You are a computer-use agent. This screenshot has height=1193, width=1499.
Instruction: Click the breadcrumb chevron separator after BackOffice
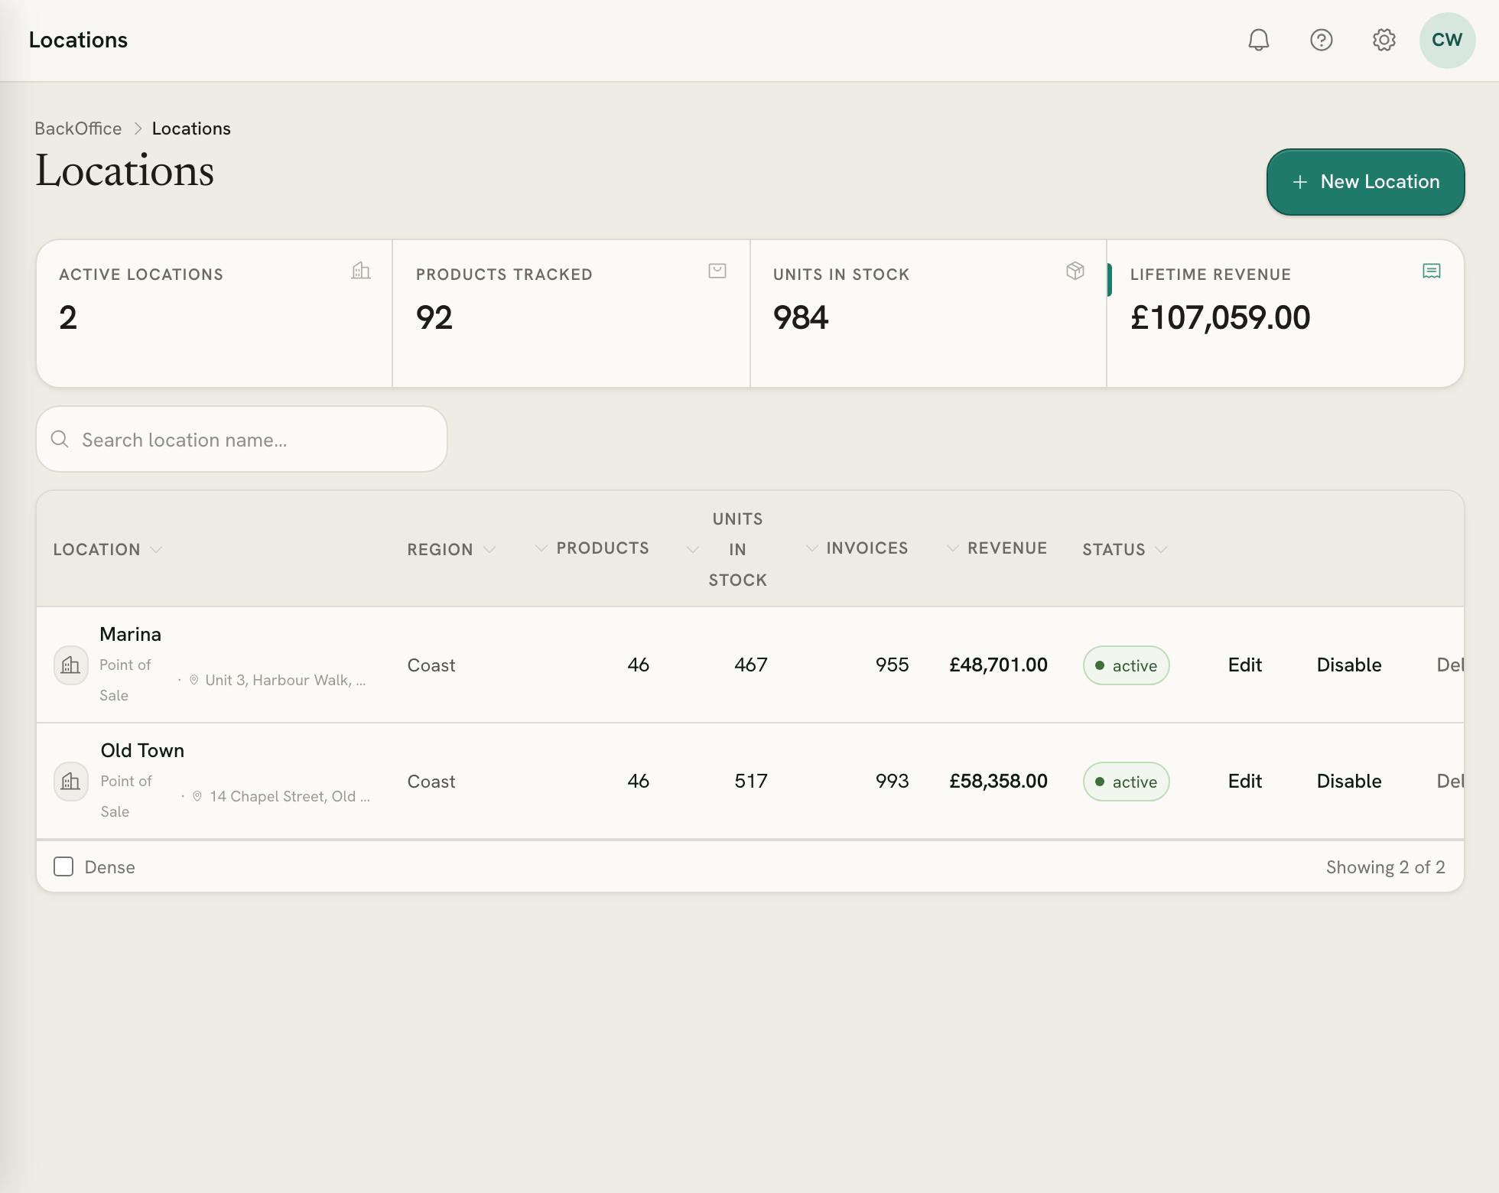[138, 128]
